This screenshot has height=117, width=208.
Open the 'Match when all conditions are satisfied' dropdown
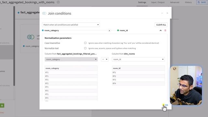point(71,25)
